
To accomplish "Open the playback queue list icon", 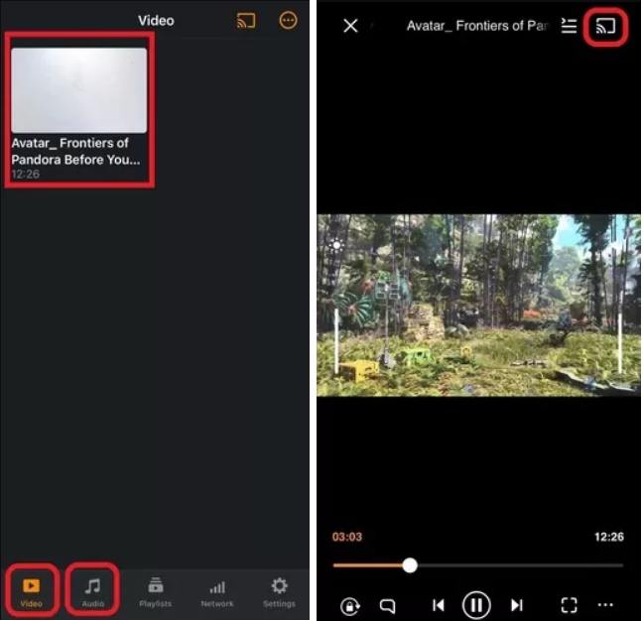I will click(x=569, y=26).
